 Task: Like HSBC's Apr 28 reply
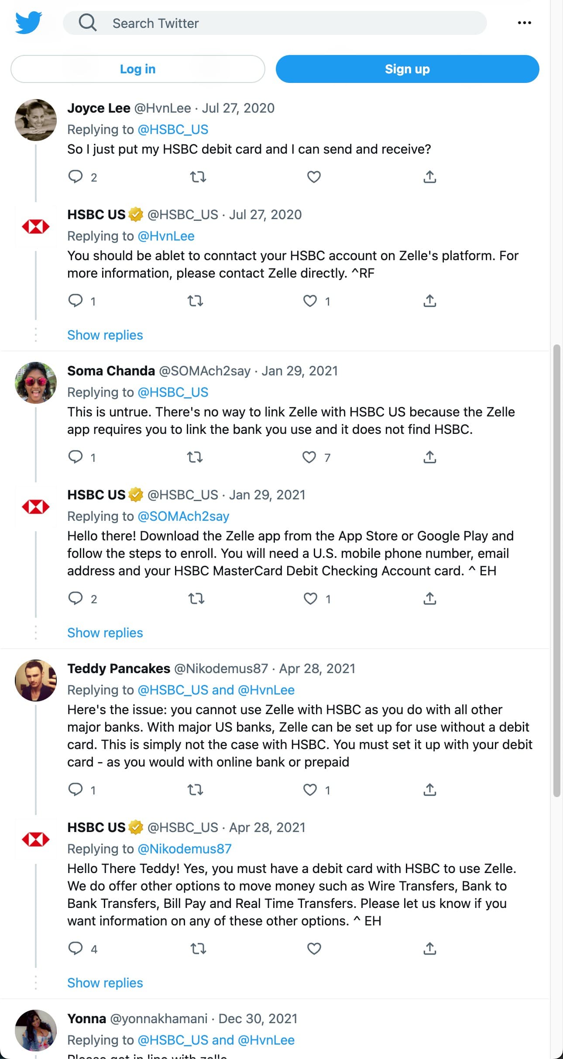click(313, 948)
